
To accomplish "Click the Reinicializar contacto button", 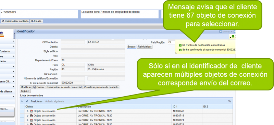I will 15,21.
